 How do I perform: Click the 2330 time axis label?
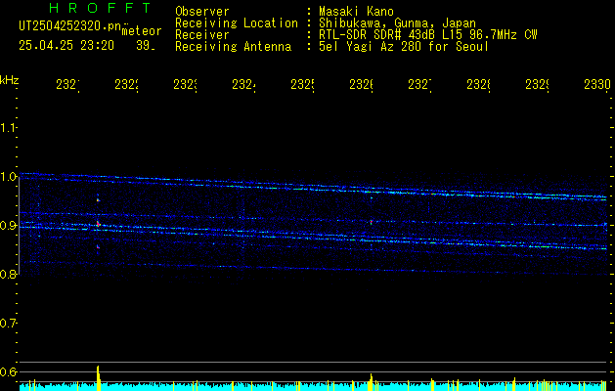(597, 84)
